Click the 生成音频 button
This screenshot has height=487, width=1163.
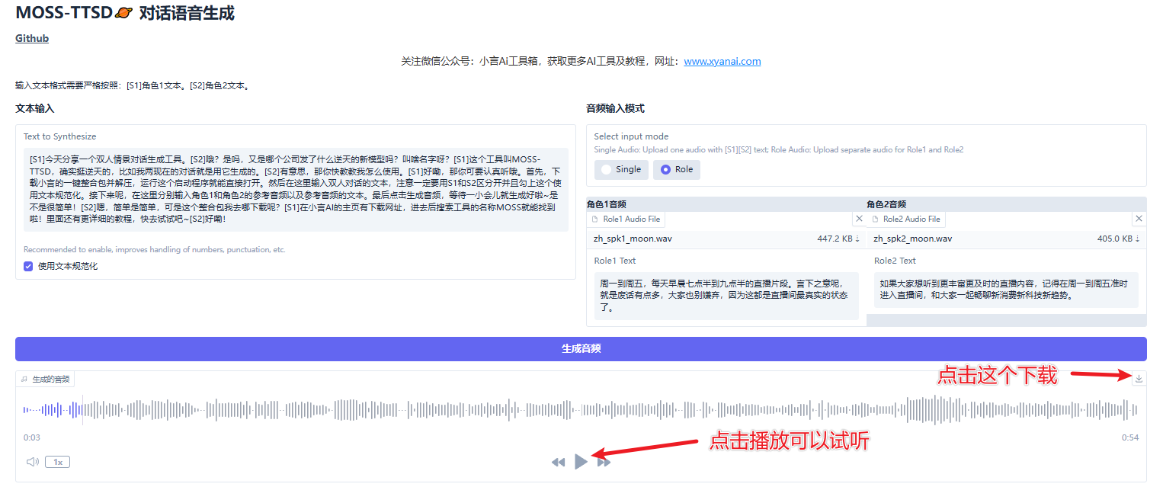point(581,349)
